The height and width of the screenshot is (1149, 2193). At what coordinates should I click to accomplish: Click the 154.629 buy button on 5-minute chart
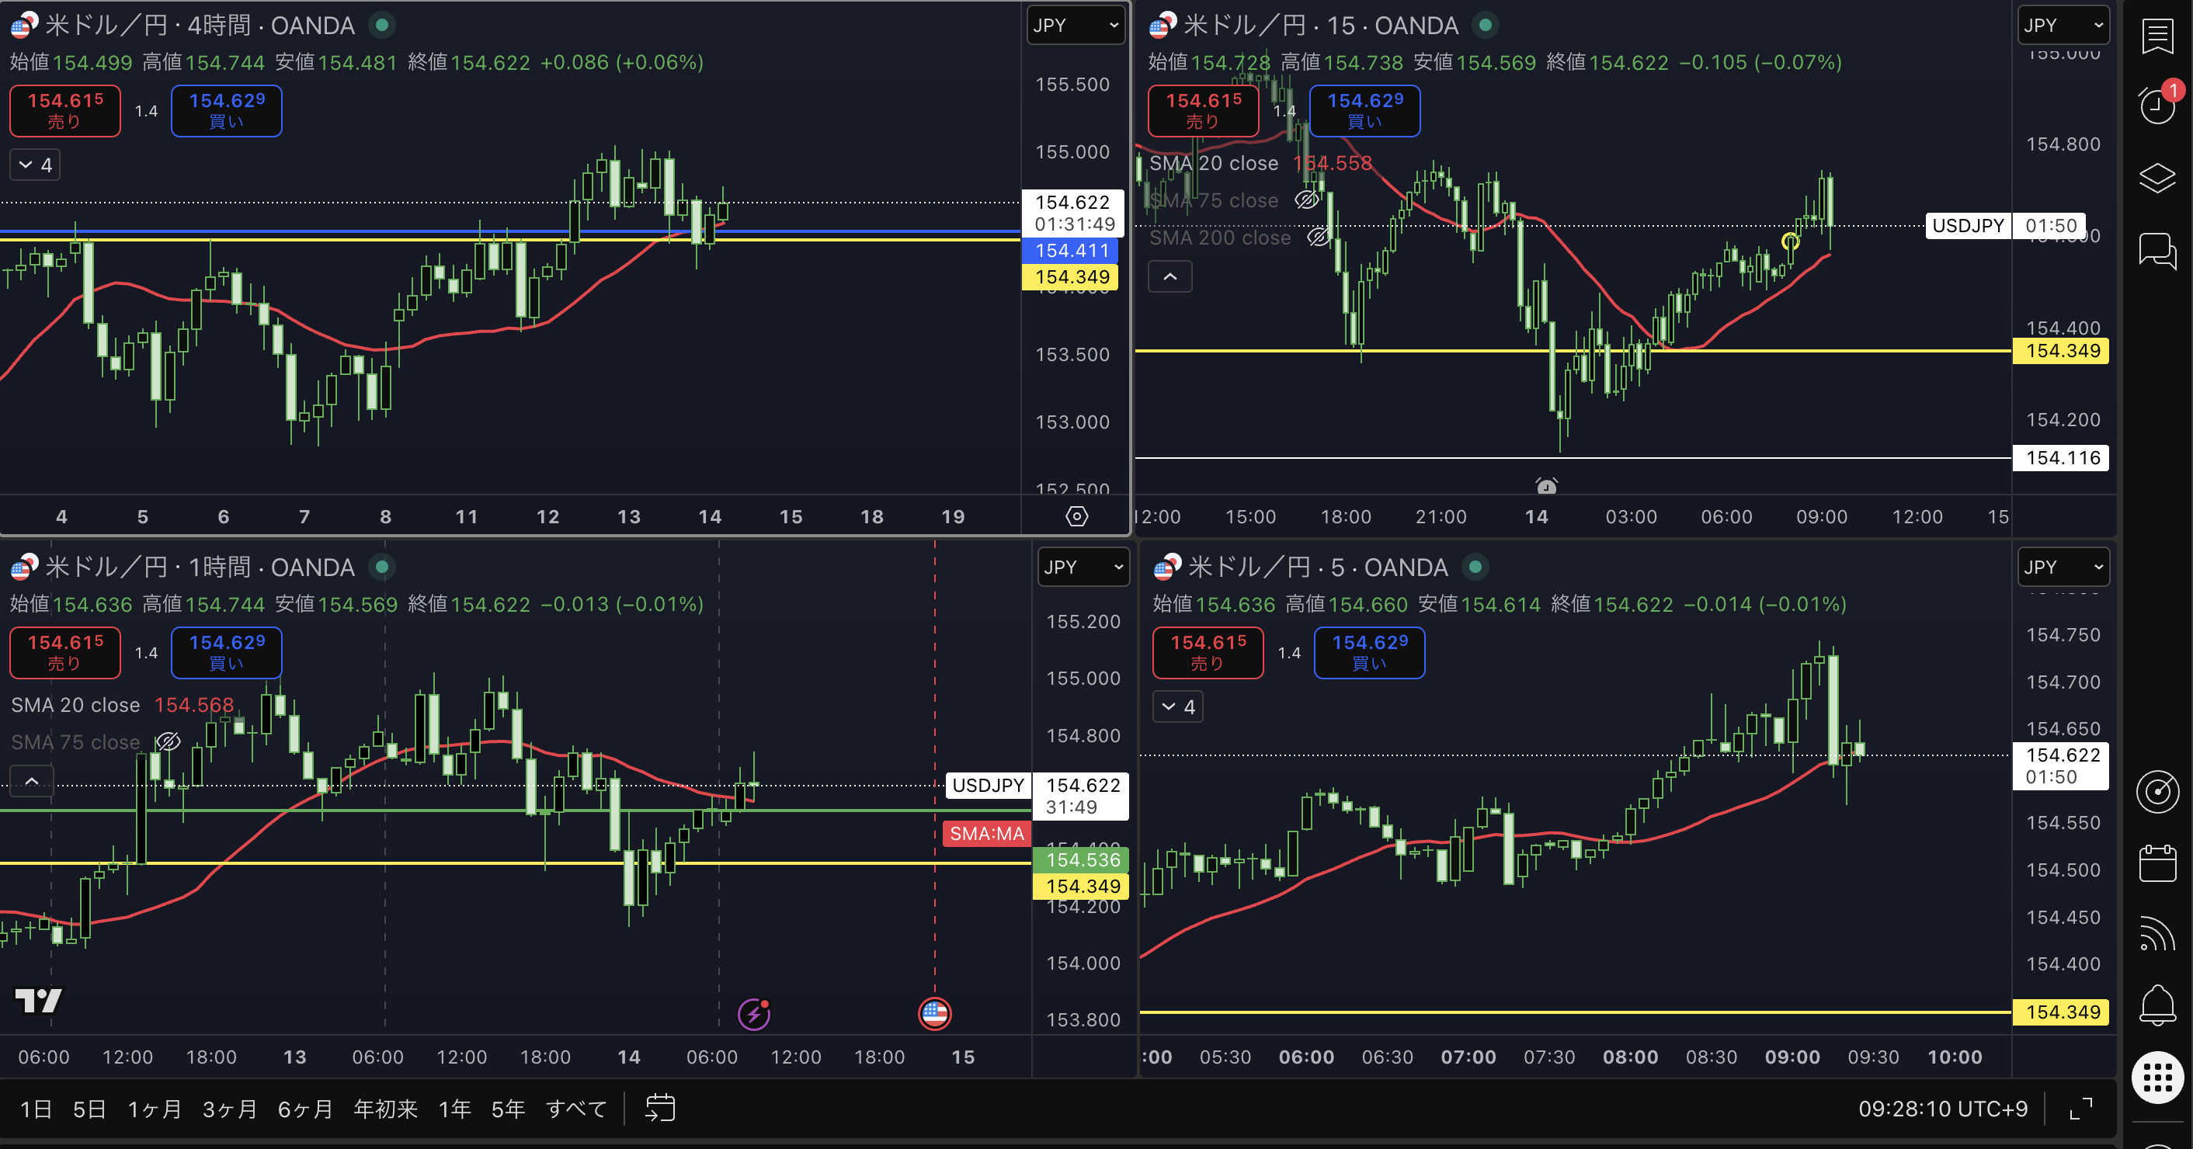1369,653
